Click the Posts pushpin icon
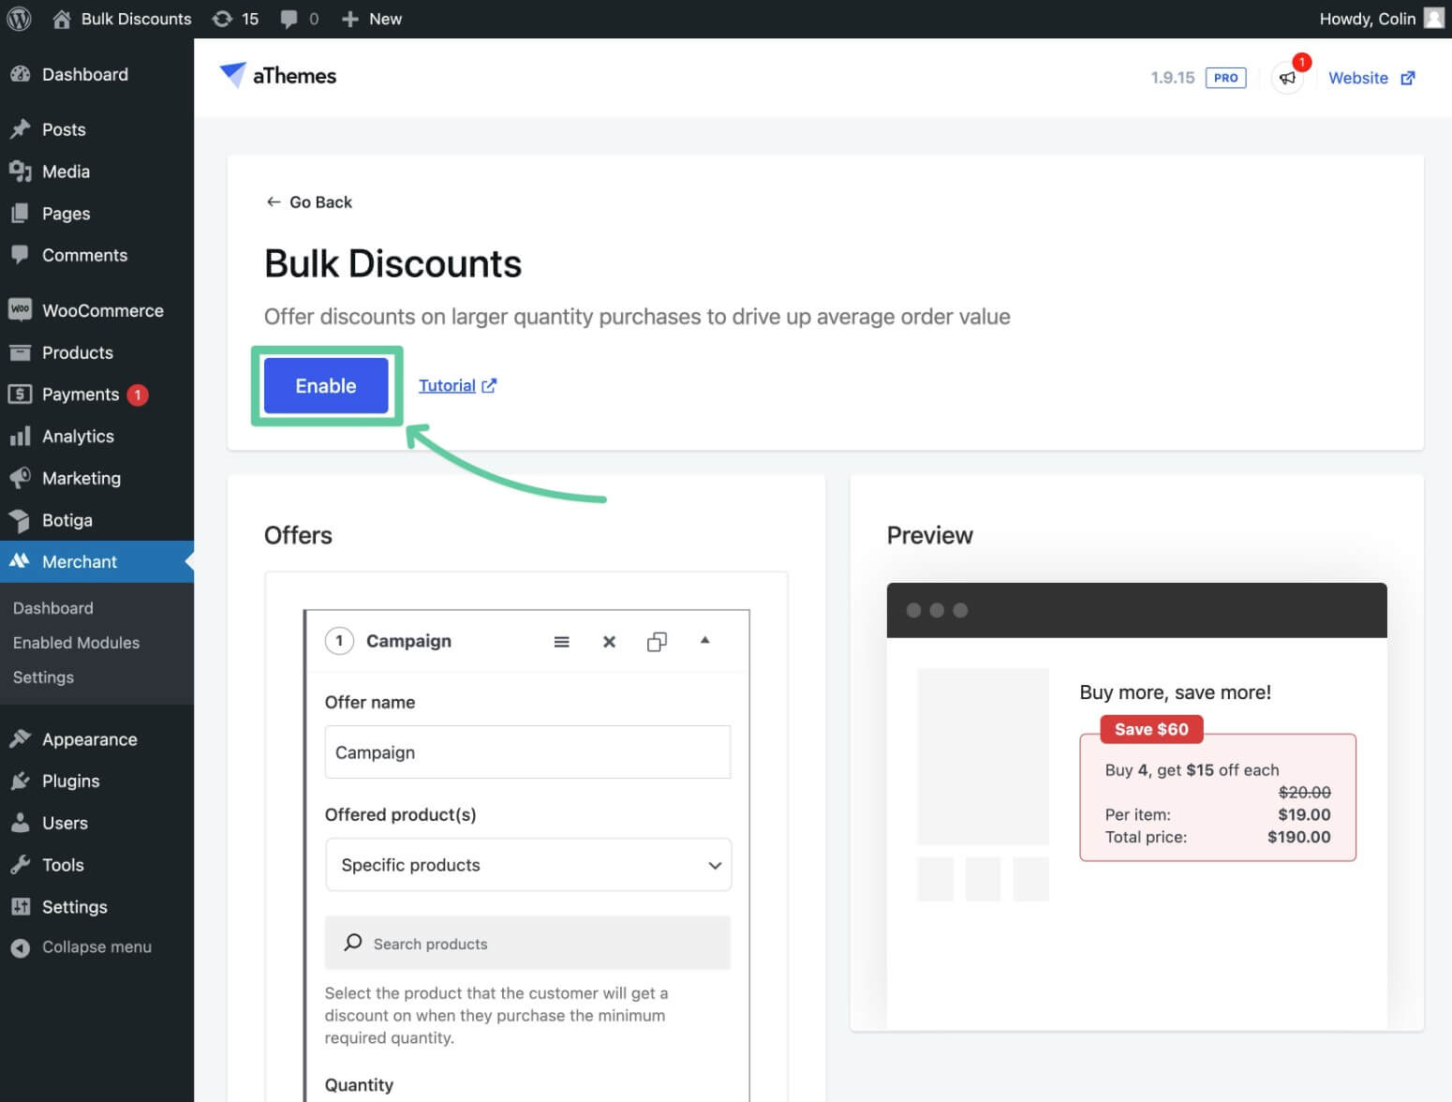Viewport: 1452px width, 1102px height. pos(20,129)
